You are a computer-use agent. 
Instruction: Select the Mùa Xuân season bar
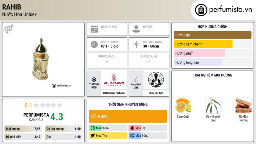[108, 128]
